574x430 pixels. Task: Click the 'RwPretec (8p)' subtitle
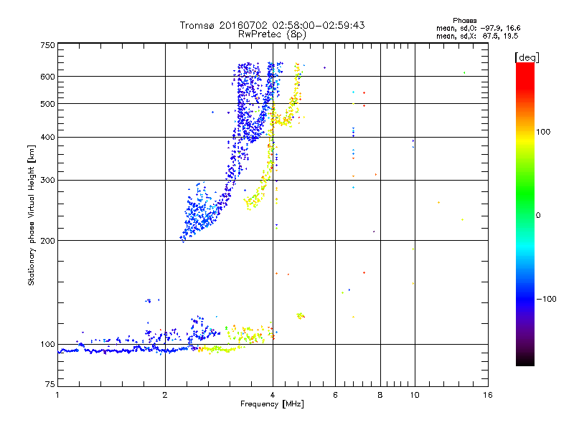point(272,34)
